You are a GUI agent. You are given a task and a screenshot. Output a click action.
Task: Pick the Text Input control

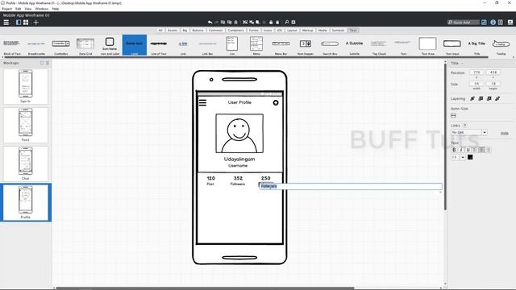pos(452,45)
